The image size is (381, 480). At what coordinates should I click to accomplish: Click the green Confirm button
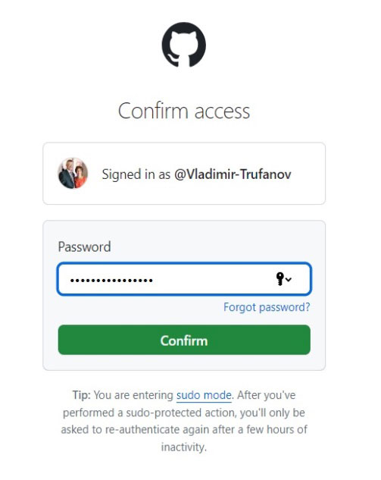pos(184,340)
